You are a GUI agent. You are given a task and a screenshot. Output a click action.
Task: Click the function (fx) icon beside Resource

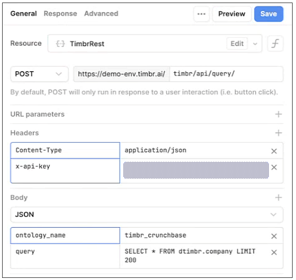pos(275,44)
